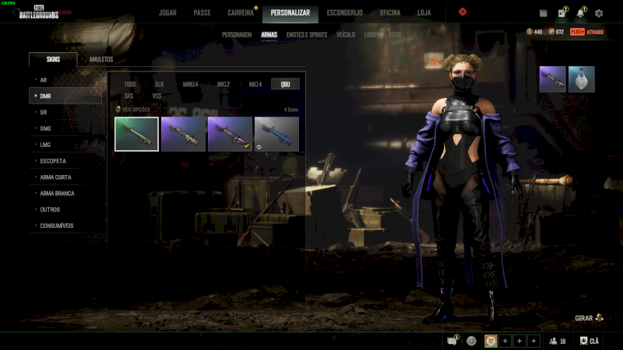
Task: Switch to the Amuletos tab
Action: click(x=101, y=59)
